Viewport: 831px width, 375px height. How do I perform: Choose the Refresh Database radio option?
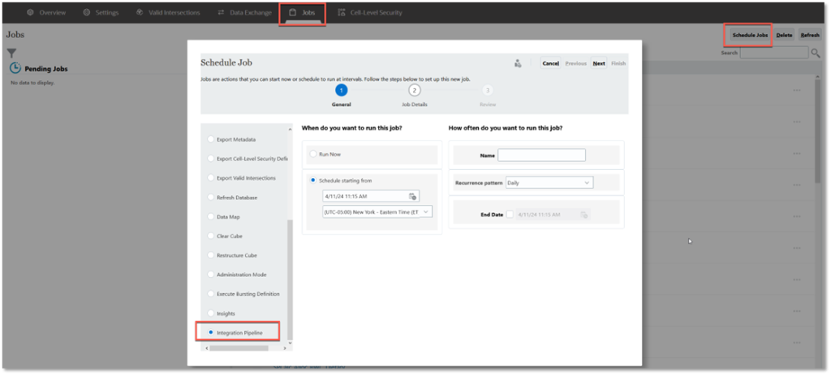point(212,198)
